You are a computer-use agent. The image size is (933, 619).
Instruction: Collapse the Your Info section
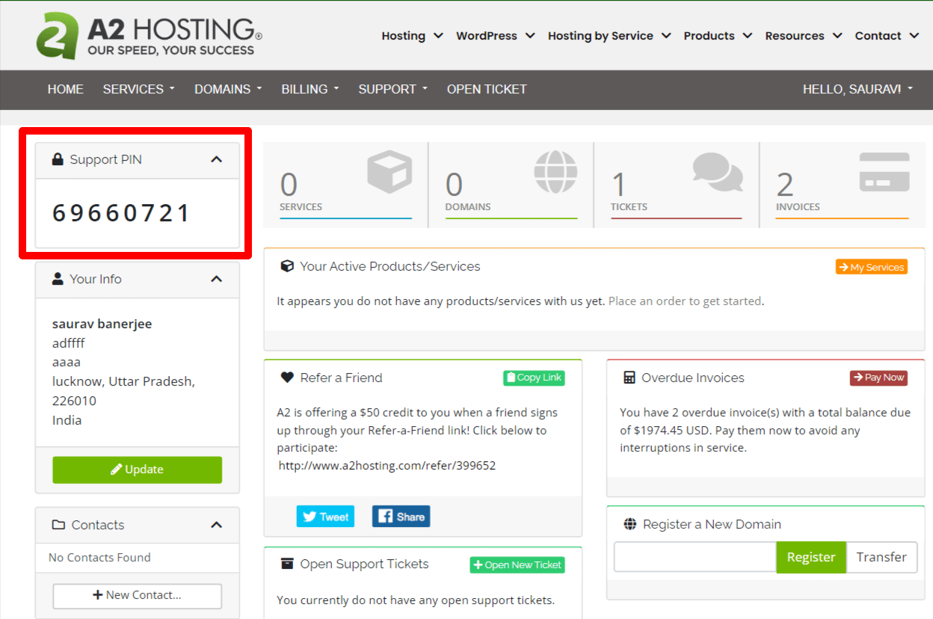[216, 280]
